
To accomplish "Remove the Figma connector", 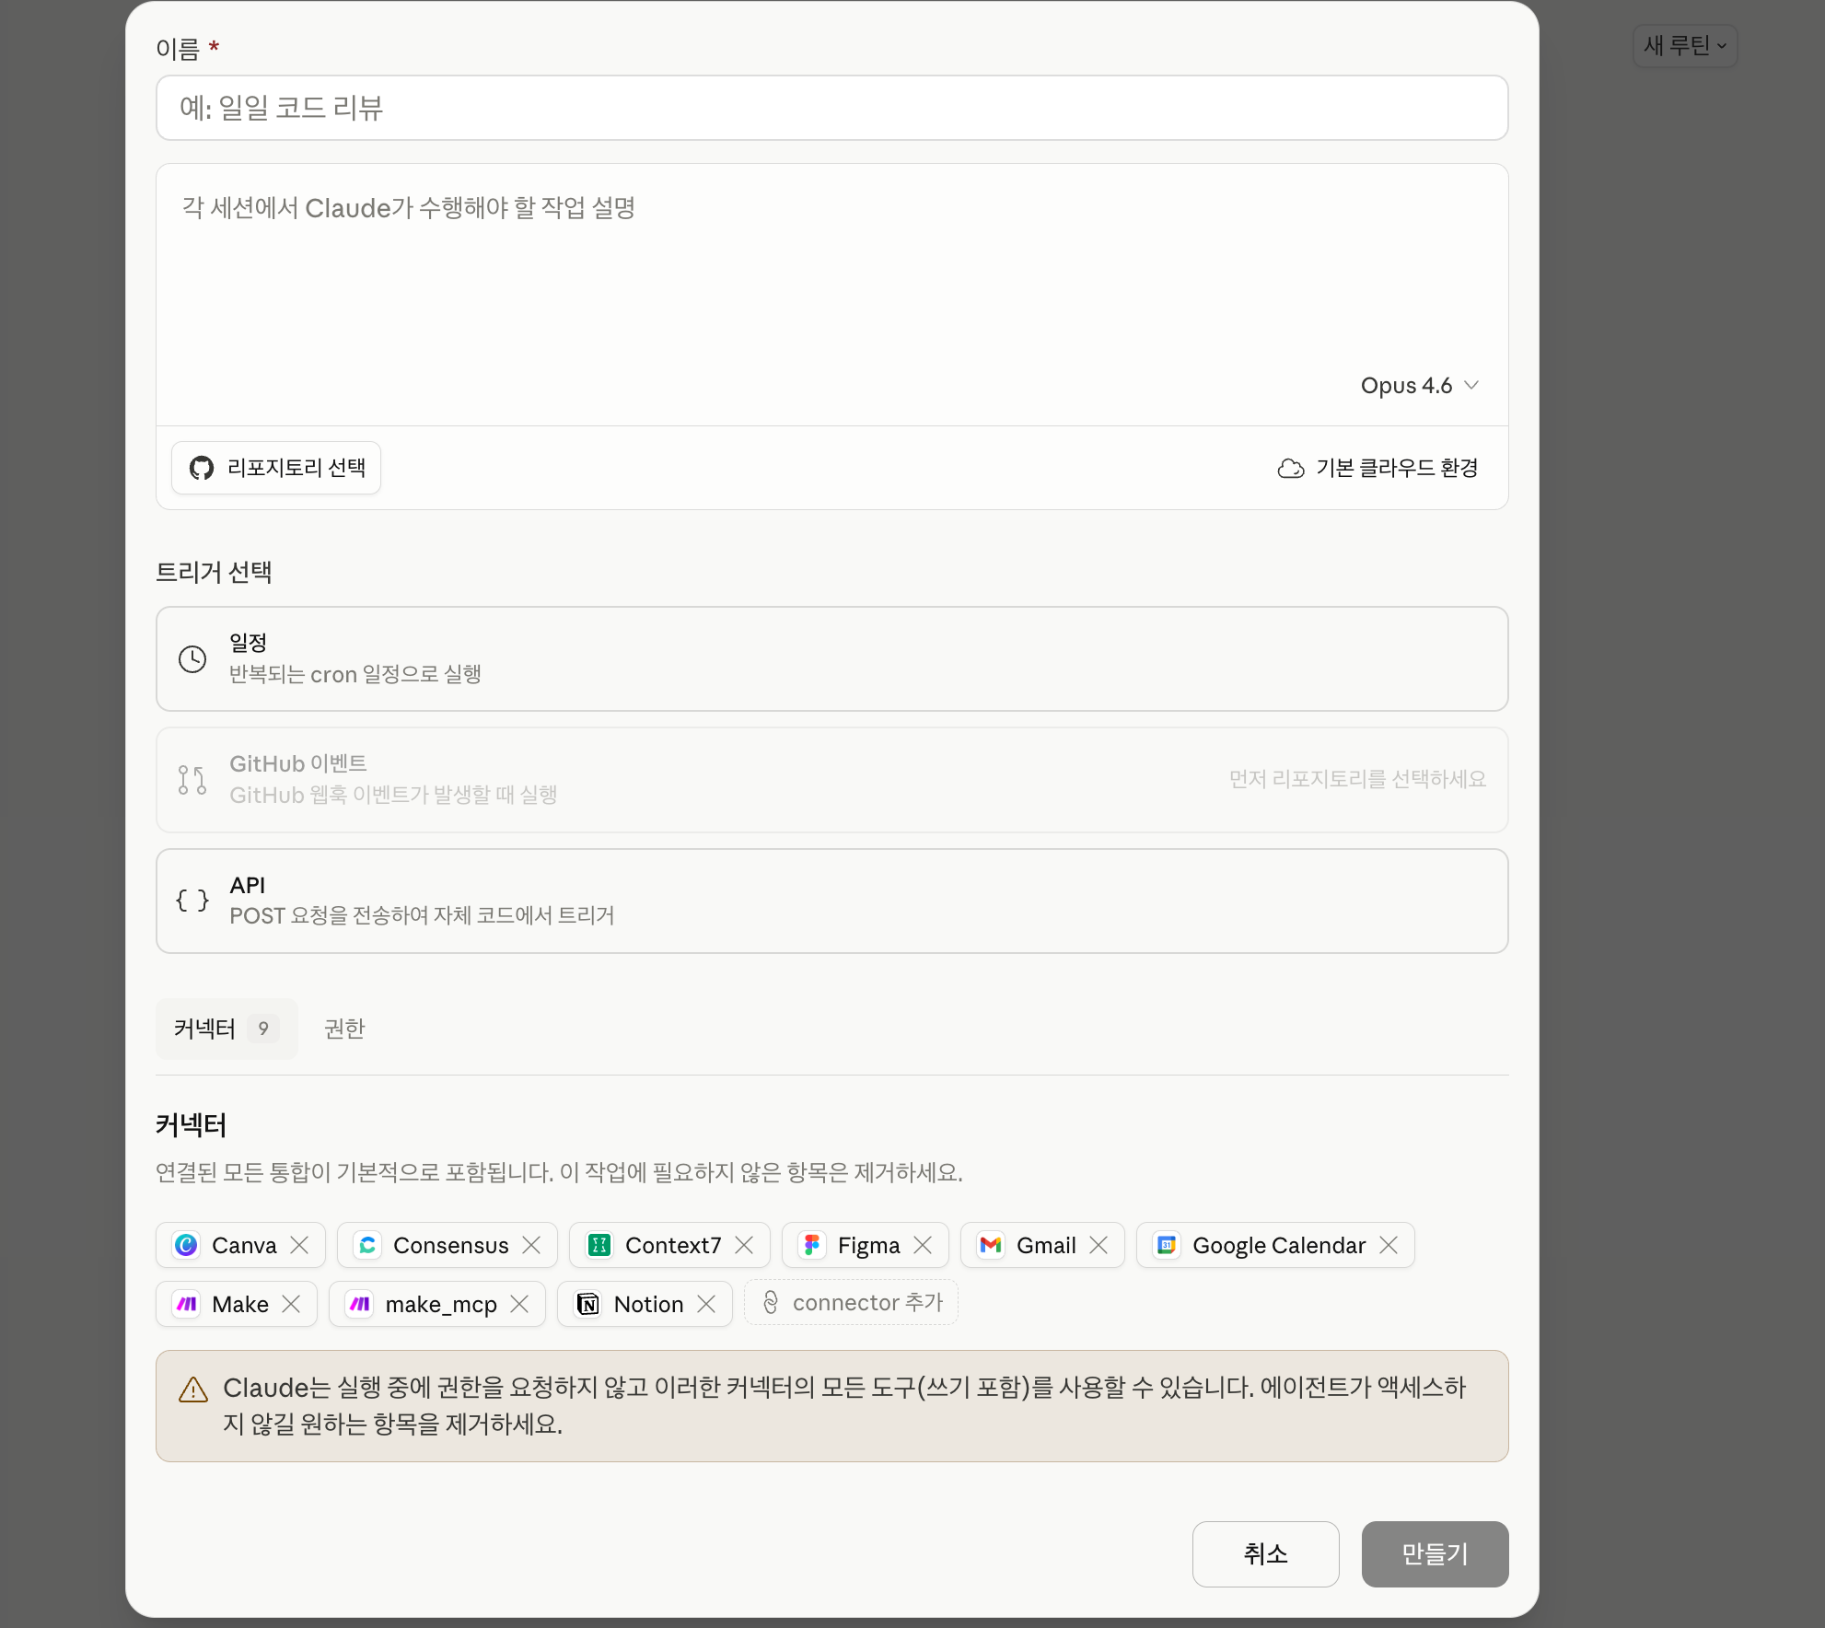I will [923, 1245].
